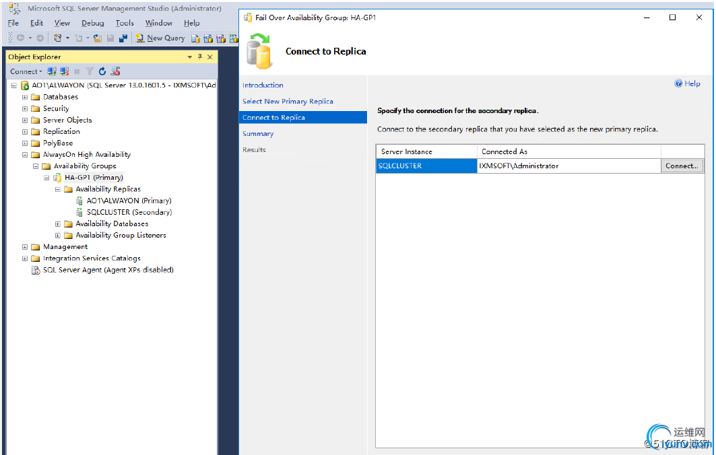Select the AO1\ALWAYON (Primary) replica
Viewport: 716px width, 455px height.
tap(129, 201)
